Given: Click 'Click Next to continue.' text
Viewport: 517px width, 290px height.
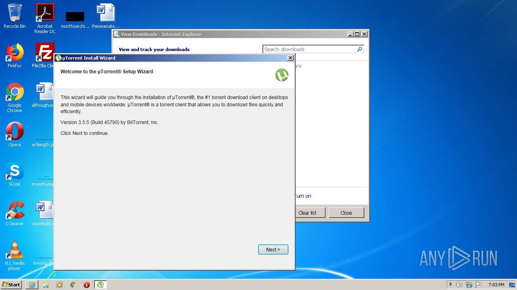Looking at the screenshot, I should tap(84, 133).
